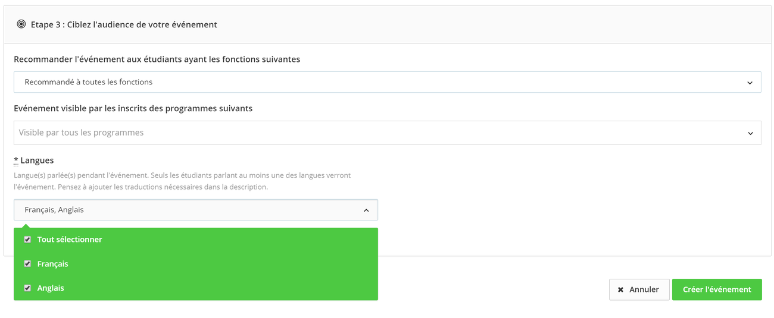Uncheck the Anglais checkbox

coord(27,288)
